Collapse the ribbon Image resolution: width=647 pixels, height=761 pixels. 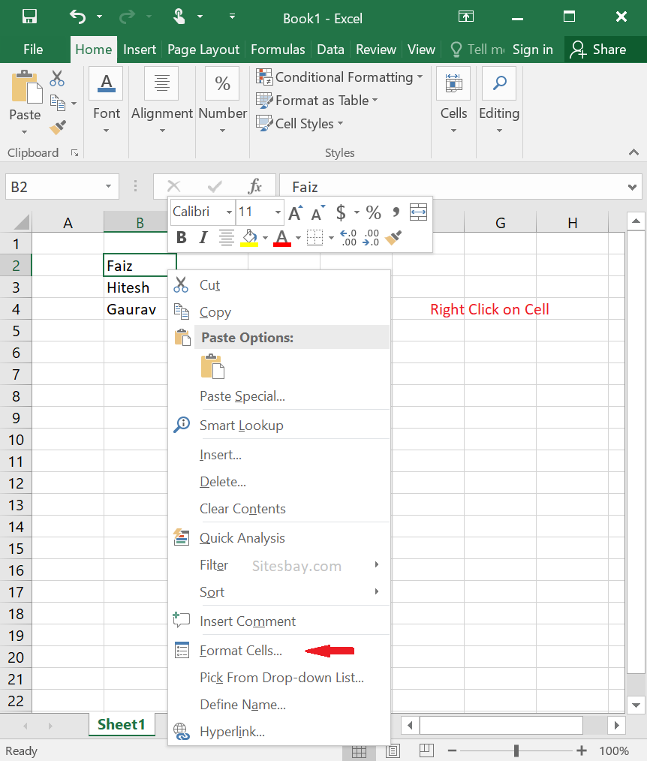click(633, 152)
